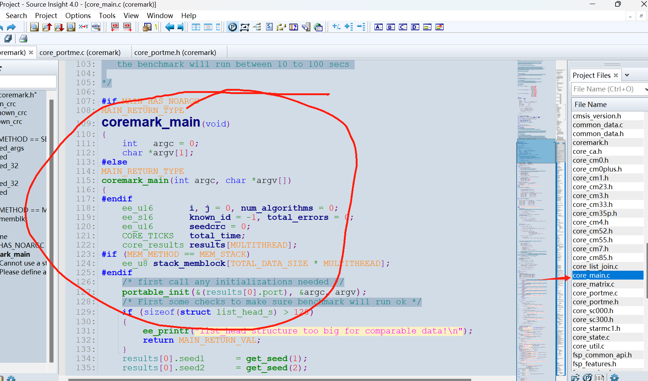The height and width of the screenshot is (381, 648).
Task: Click the Replace X-to-Y toolbar icon
Action: 83,27
